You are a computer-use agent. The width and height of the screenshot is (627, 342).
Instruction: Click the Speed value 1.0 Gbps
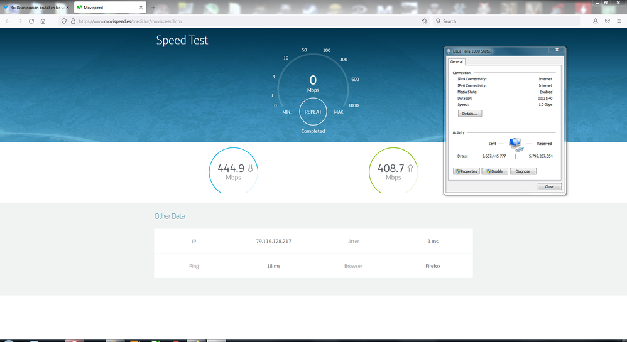[545, 105]
